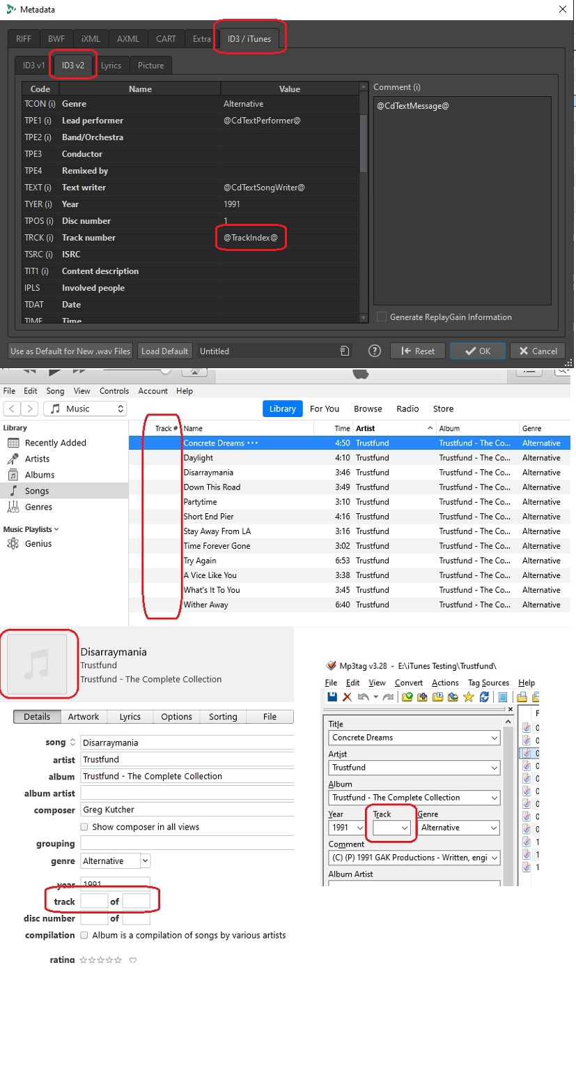Screen dimensions: 576x1071
Task: Click Mp3tag Save tag floppy icon
Action: click(332, 697)
